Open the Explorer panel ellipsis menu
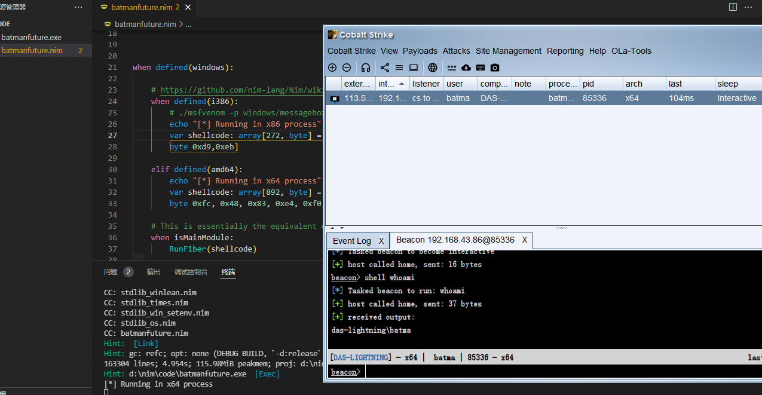 point(78,7)
